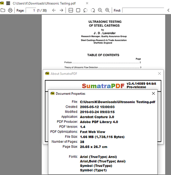Click author name J. D. Lavender
Screen dimensions: 171x175
point(105,33)
